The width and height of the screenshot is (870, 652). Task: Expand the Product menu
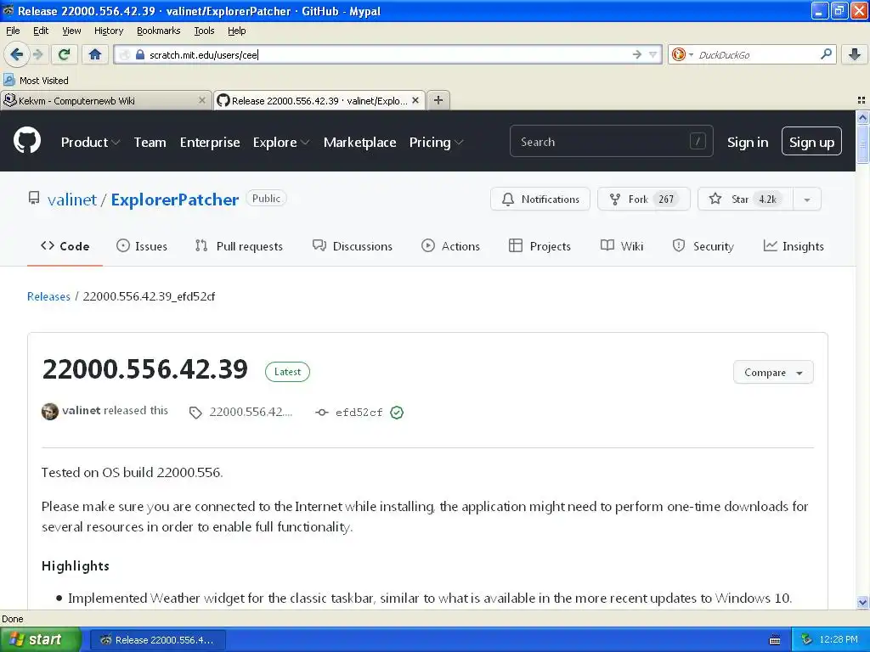point(90,142)
